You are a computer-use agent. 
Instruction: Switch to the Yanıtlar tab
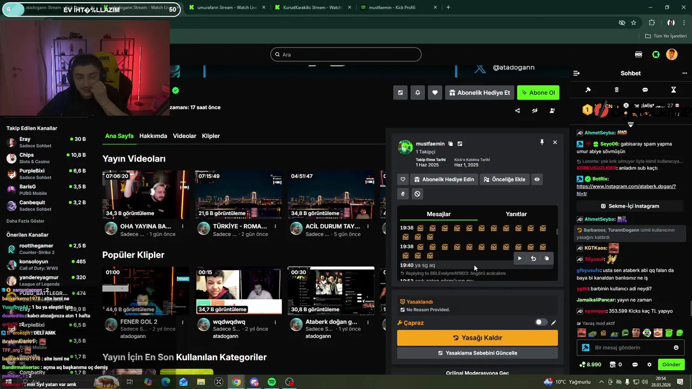click(x=516, y=214)
